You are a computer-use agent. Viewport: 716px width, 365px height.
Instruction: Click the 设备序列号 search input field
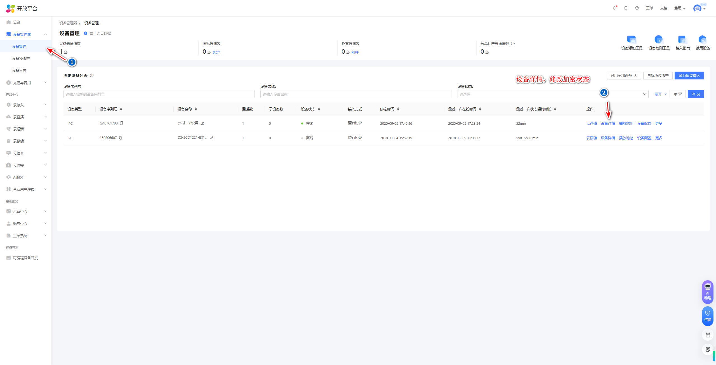(x=159, y=94)
